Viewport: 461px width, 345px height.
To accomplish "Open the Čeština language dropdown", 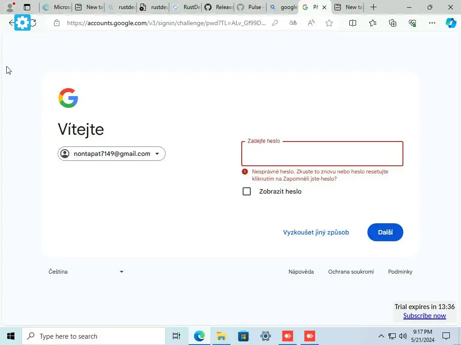I will [86, 272].
